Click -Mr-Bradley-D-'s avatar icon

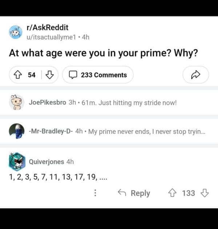[16, 131]
